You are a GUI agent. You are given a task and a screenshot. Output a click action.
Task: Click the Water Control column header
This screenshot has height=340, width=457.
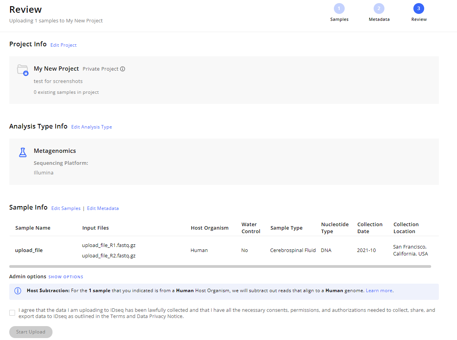(251, 228)
